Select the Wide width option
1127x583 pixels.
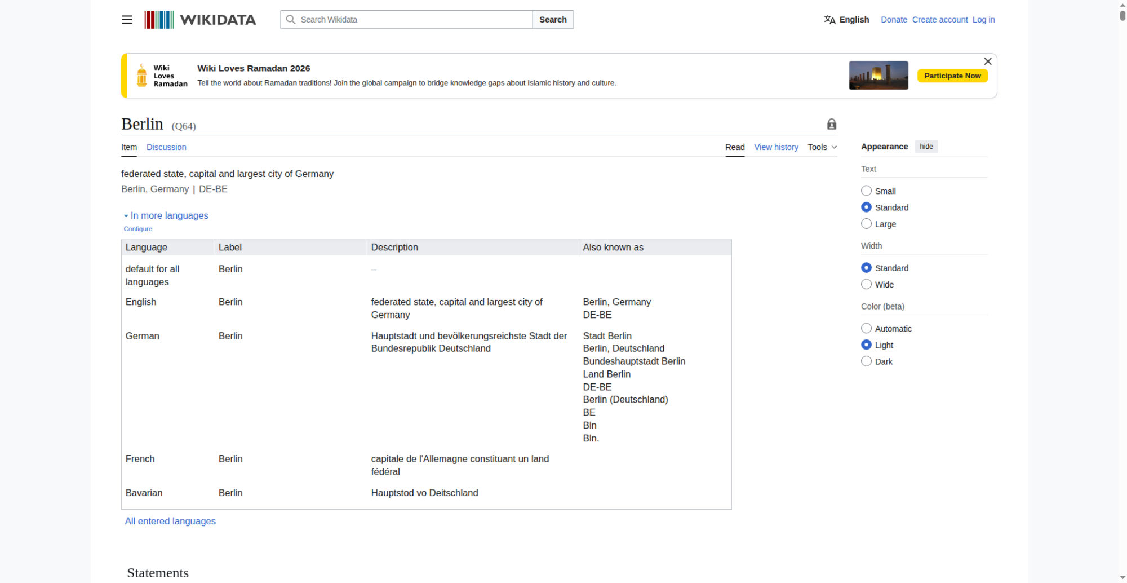point(866,285)
